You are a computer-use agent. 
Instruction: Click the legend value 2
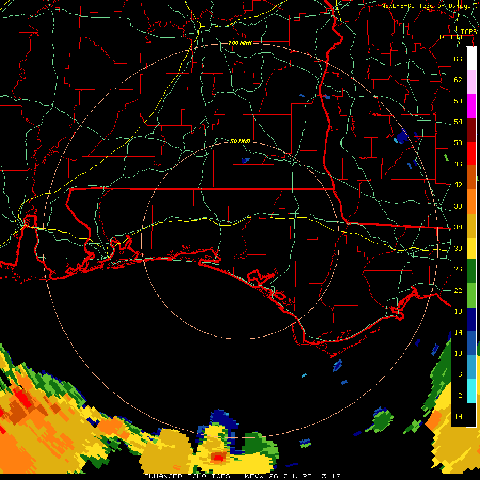coord(460,396)
